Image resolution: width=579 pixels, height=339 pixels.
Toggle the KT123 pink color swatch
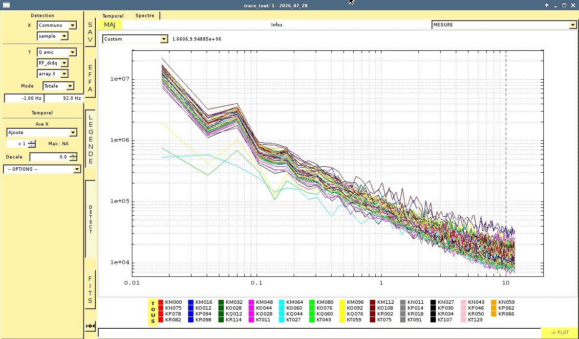[x=464, y=320]
